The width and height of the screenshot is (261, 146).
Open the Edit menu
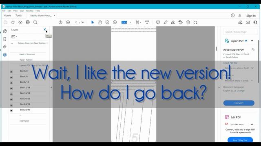9,11
